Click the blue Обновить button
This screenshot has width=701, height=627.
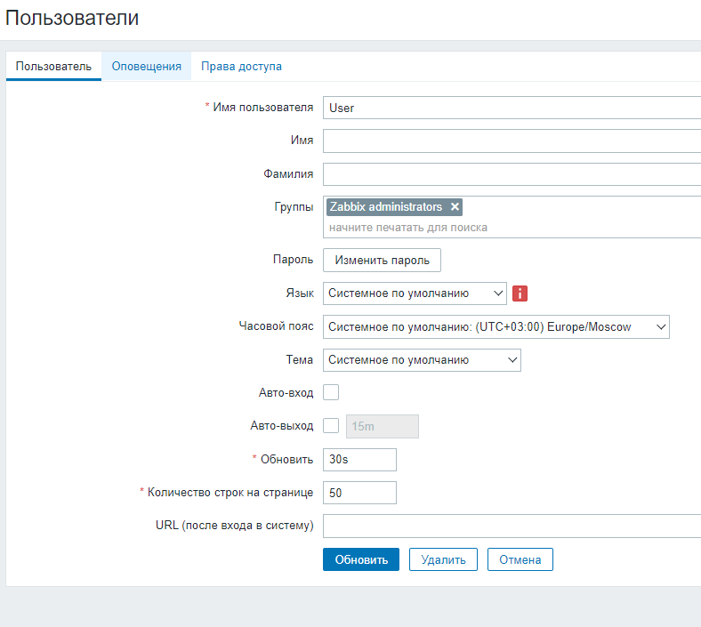pyautogui.click(x=360, y=559)
